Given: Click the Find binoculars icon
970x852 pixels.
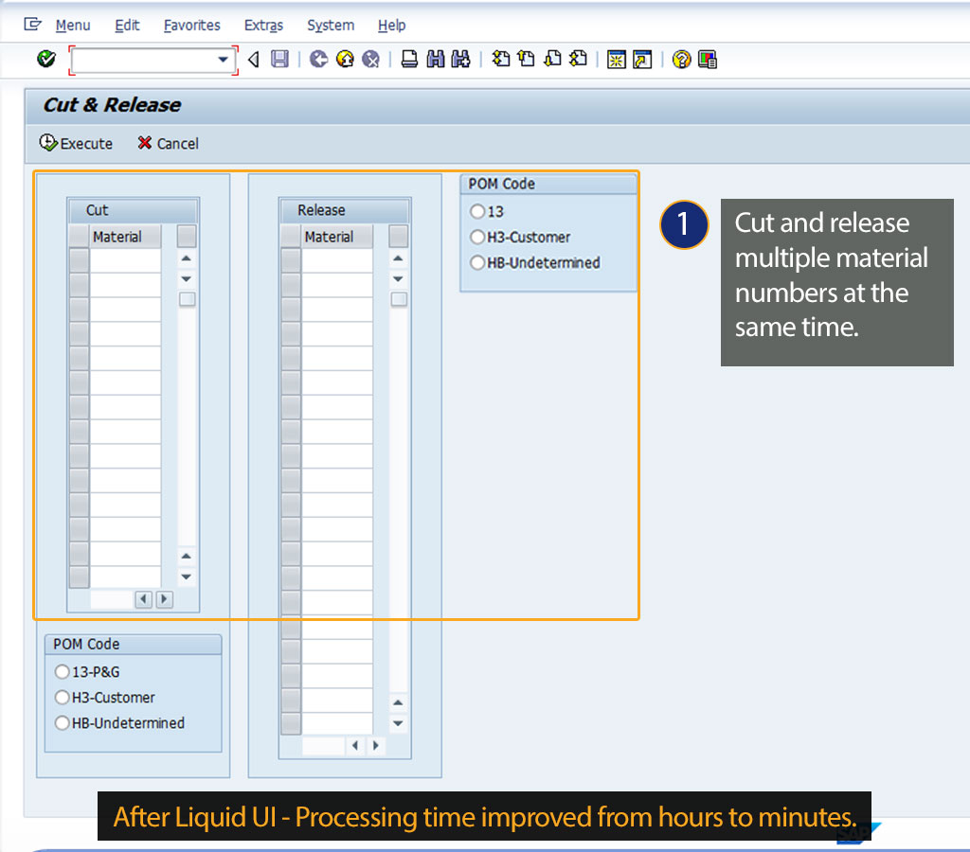Looking at the screenshot, I should pos(436,60).
